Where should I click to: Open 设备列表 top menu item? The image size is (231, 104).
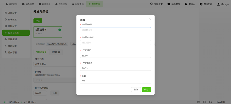[x=28, y=4]
